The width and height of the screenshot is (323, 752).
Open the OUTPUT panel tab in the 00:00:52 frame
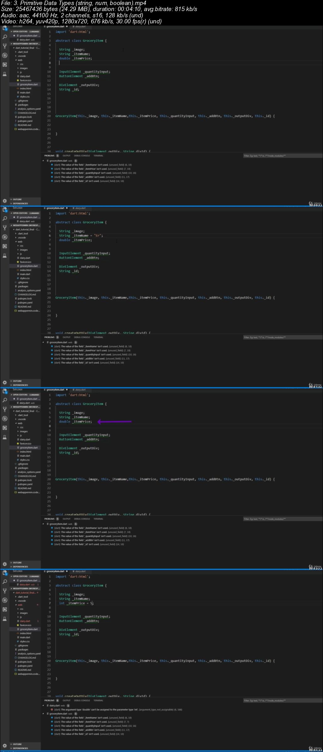(67, 156)
